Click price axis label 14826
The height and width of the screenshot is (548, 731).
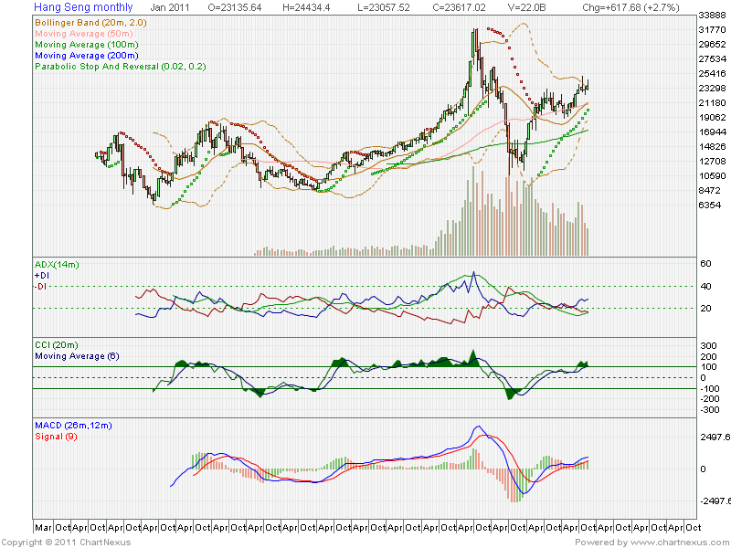pos(713,147)
